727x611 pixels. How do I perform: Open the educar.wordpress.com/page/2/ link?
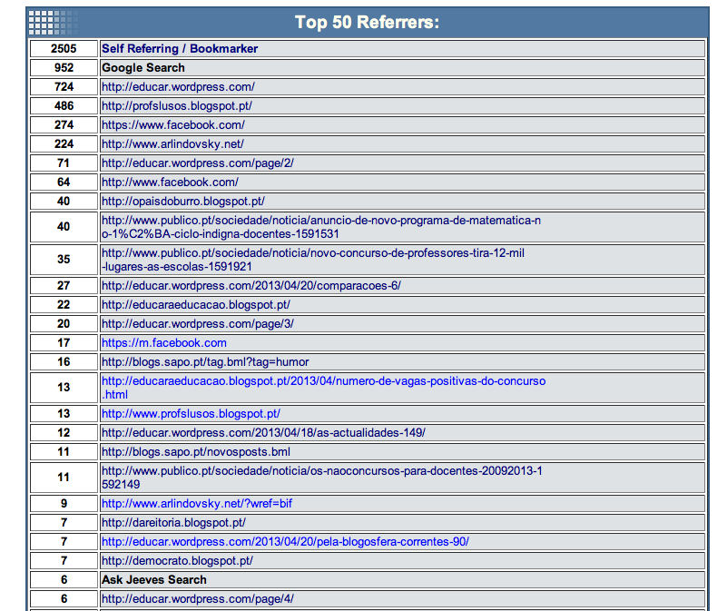(x=198, y=163)
